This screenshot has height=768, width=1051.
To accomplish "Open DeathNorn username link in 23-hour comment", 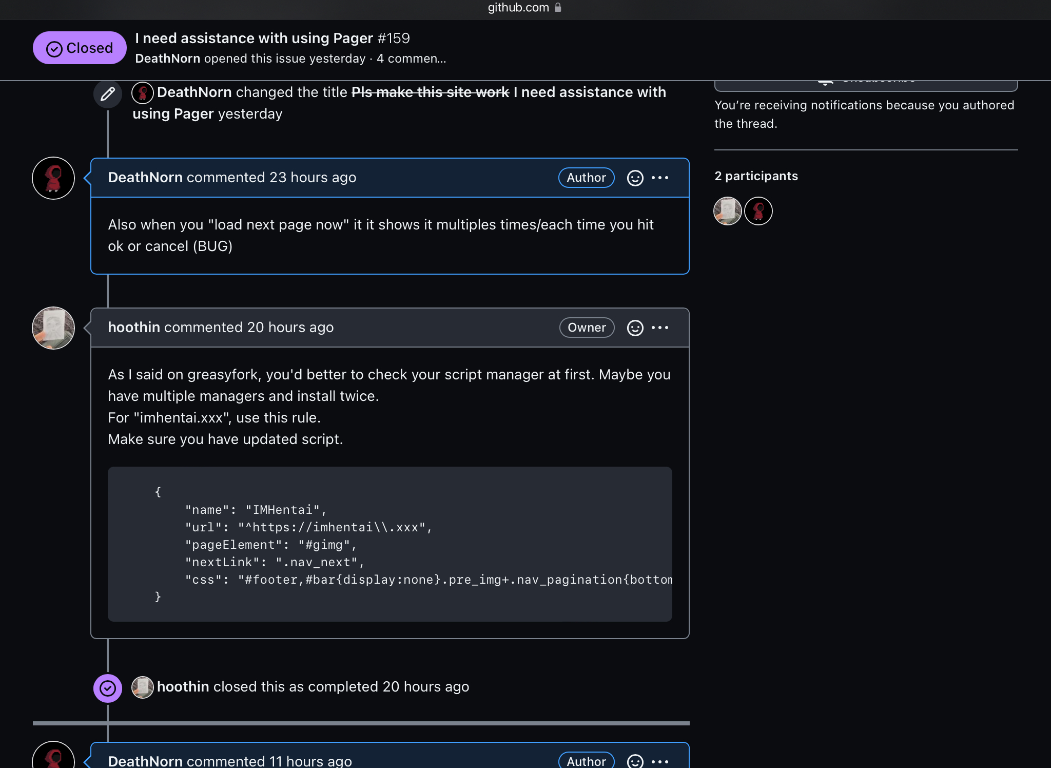I will 145,178.
